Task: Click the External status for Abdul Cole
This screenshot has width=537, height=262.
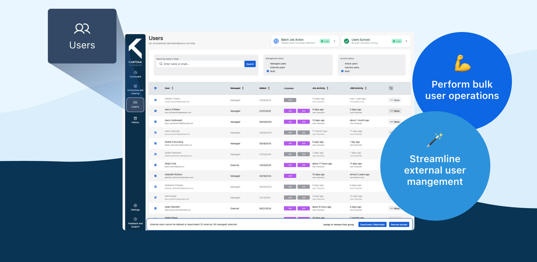Action: click(235, 165)
